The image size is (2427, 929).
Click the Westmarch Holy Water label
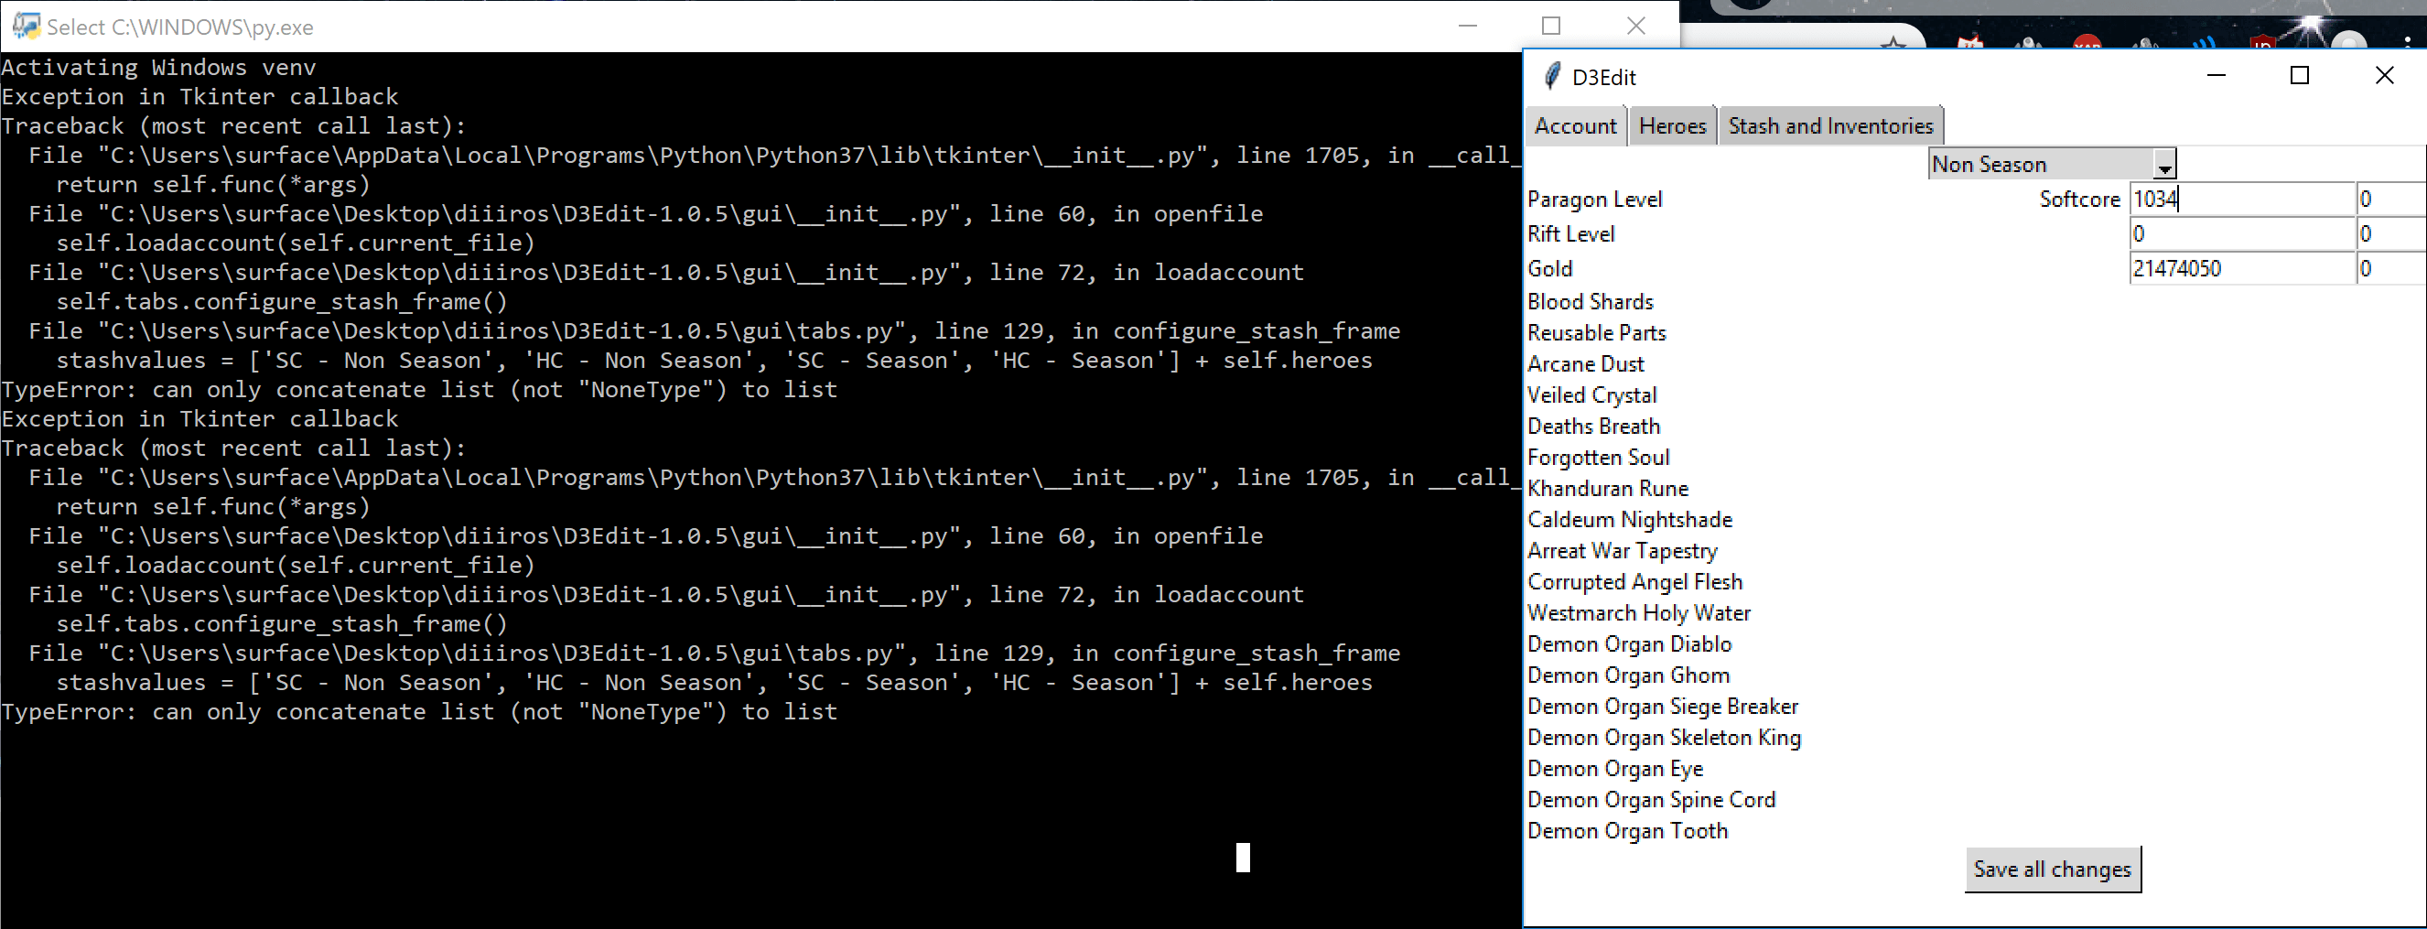1638,612
